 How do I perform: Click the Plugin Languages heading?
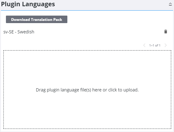pyautogui.click(x=28, y=4)
